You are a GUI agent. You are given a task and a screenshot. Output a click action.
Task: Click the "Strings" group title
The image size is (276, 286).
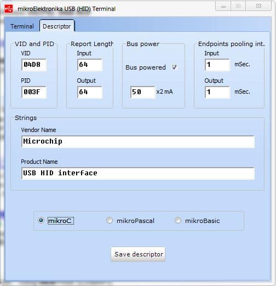point(26,118)
